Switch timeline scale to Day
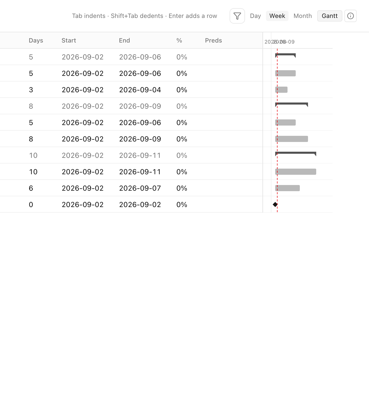369x410 pixels. (x=255, y=16)
